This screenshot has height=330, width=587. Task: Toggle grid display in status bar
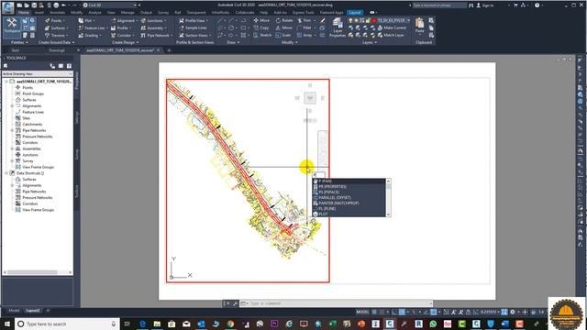374,312
